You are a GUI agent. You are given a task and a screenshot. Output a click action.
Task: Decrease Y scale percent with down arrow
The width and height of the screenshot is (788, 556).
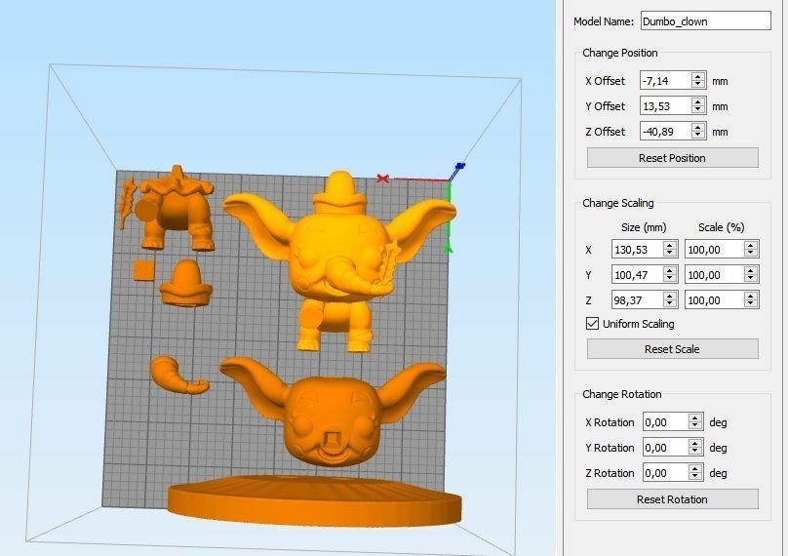(x=751, y=279)
